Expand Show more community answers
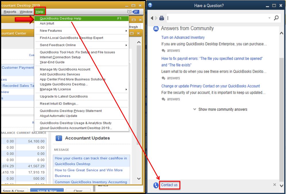 pos(220,109)
